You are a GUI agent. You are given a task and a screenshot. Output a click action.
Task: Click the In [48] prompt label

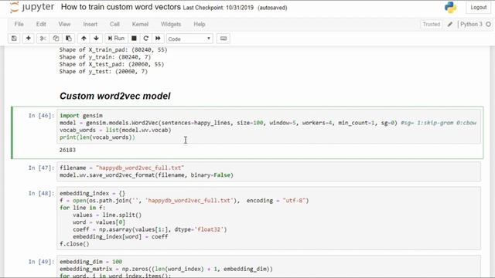(41, 193)
